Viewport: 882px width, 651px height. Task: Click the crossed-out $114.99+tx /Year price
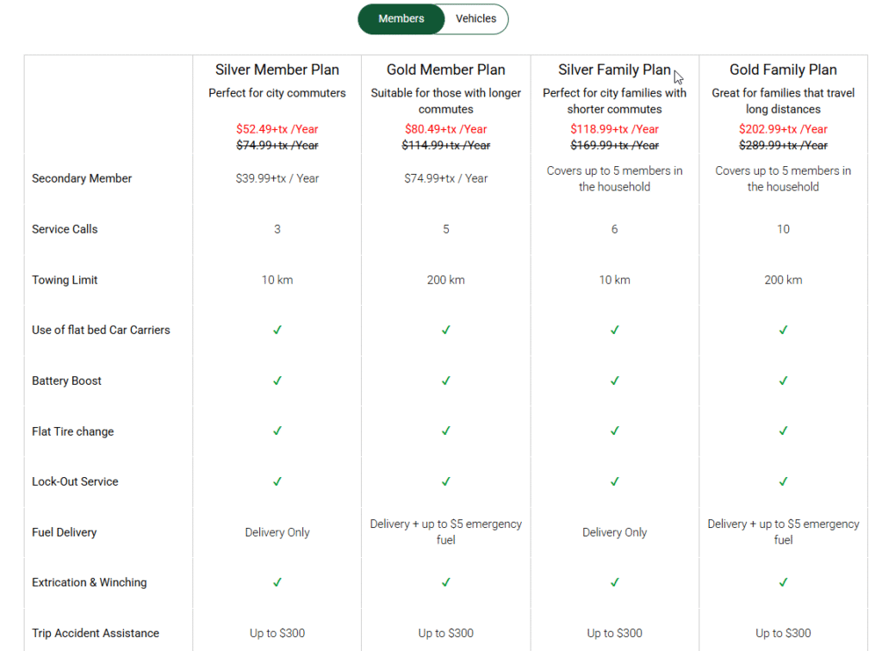click(446, 145)
